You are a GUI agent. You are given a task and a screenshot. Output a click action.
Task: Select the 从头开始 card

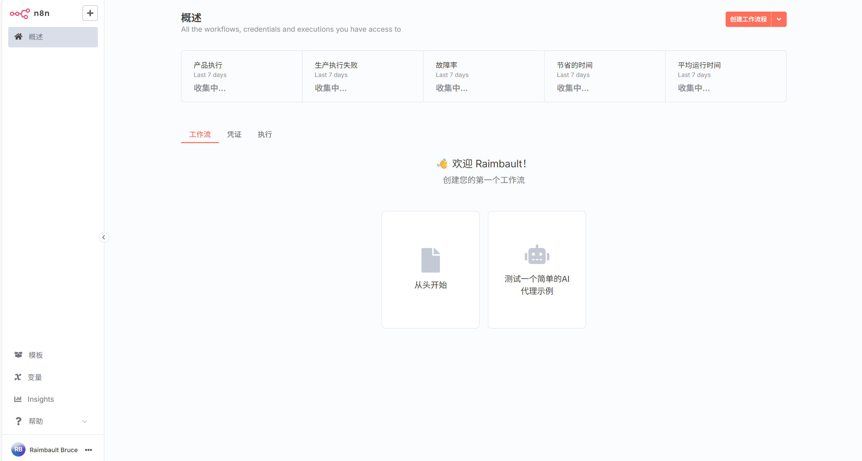(x=430, y=285)
